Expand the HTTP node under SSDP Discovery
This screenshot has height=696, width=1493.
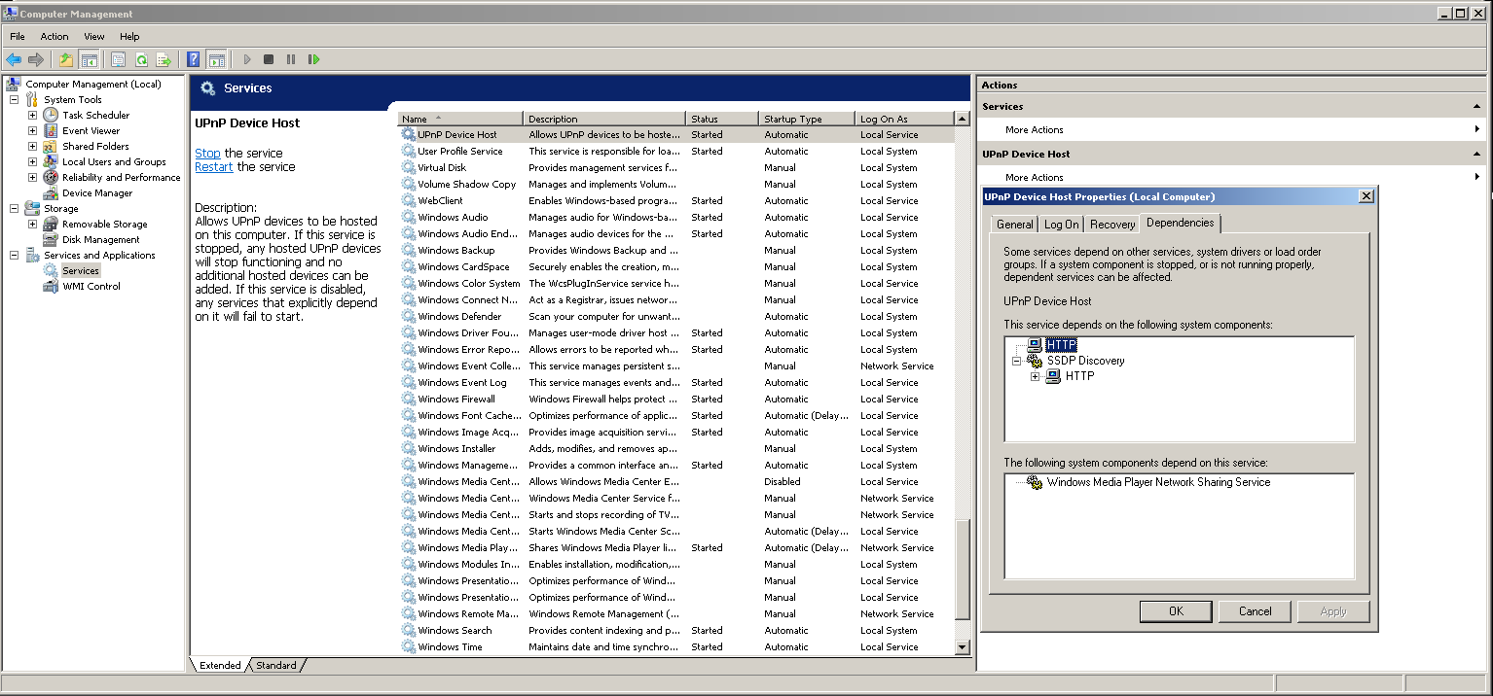[1036, 376]
